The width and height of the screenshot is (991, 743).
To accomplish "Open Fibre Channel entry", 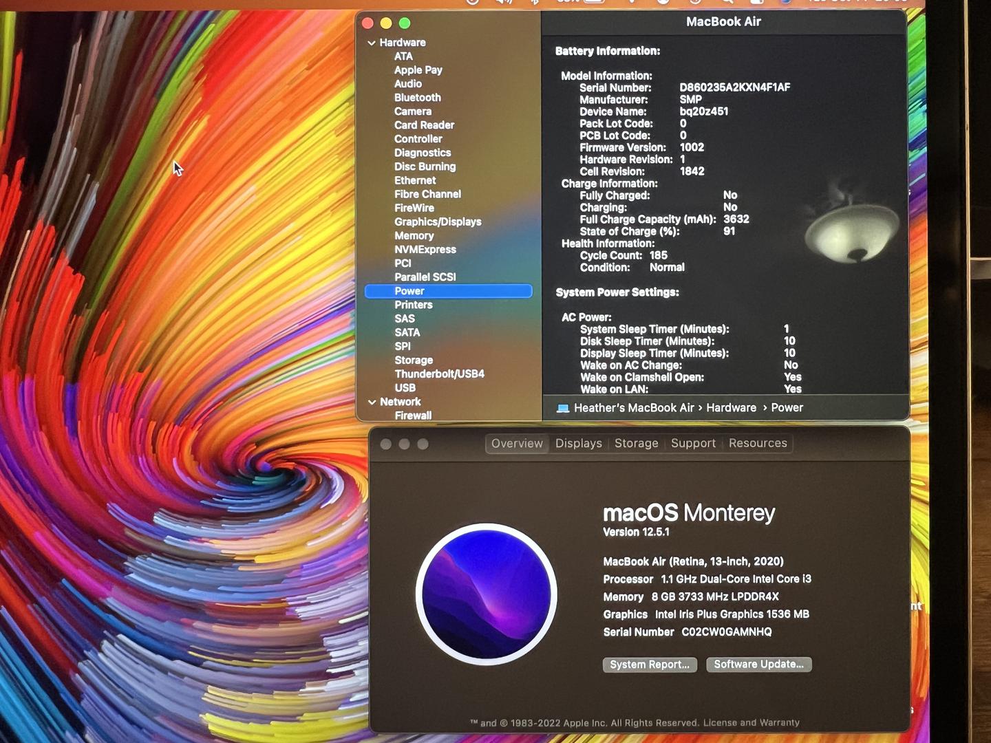I will coord(427,194).
